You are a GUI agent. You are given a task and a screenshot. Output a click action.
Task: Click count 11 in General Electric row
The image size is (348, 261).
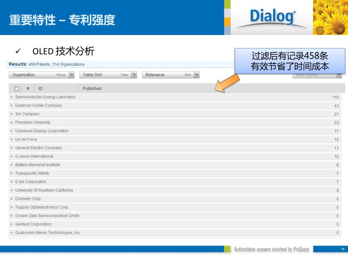point(336,148)
